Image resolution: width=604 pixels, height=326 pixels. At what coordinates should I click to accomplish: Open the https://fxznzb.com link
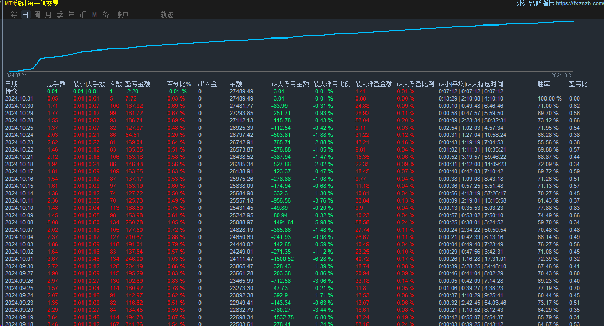click(580, 3)
